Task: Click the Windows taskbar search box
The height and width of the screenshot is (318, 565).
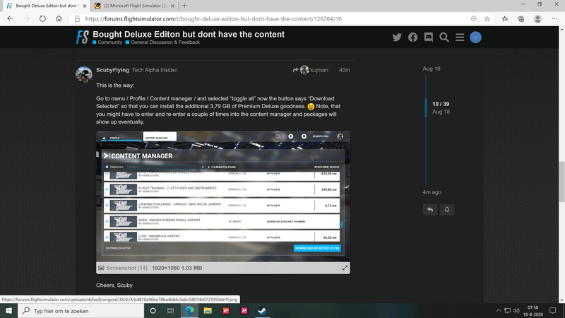Action: (x=81, y=311)
